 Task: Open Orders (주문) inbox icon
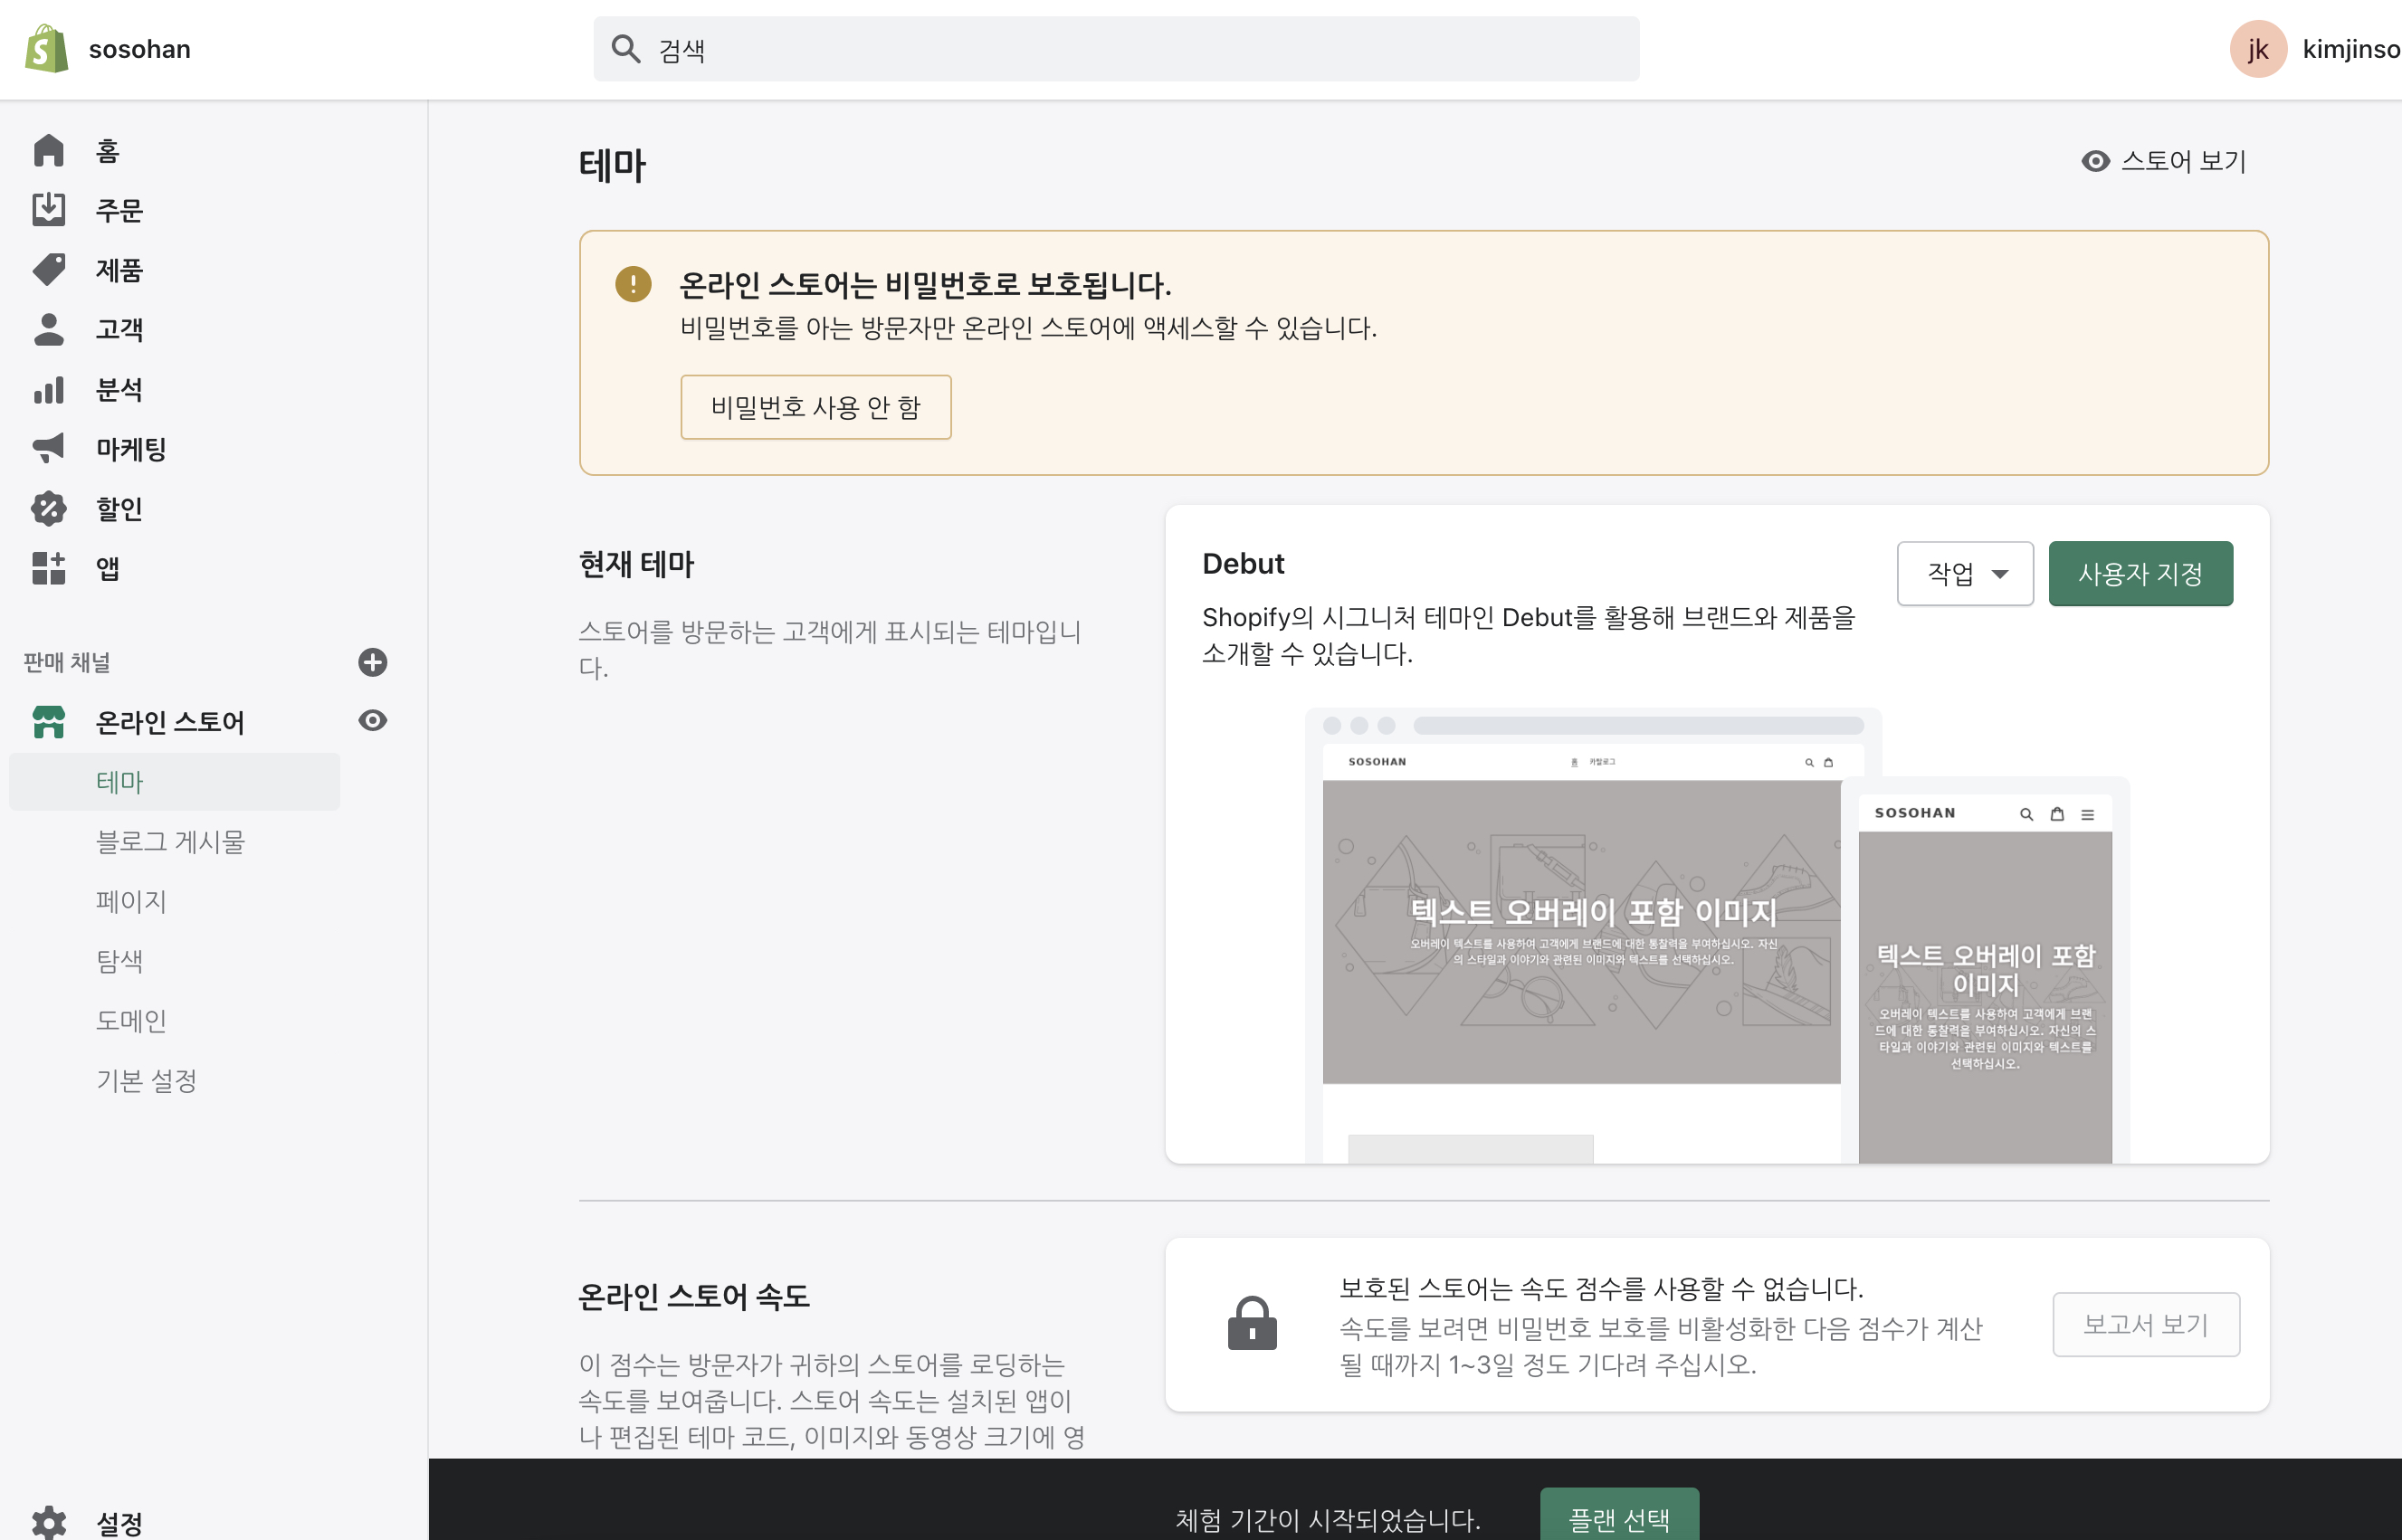[x=48, y=210]
